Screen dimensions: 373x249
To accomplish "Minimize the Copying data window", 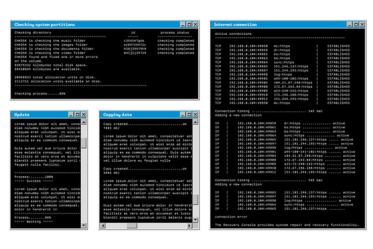I will tap(183, 115).
